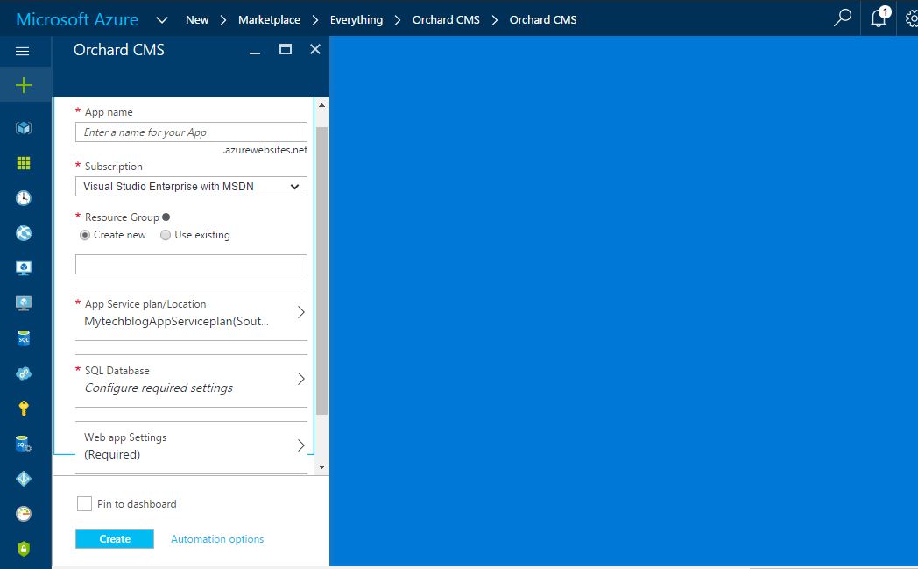This screenshot has width=918, height=569.
Task: Maximize the Orchard CMS blade
Action: pyautogui.click(x=285, y=49)
